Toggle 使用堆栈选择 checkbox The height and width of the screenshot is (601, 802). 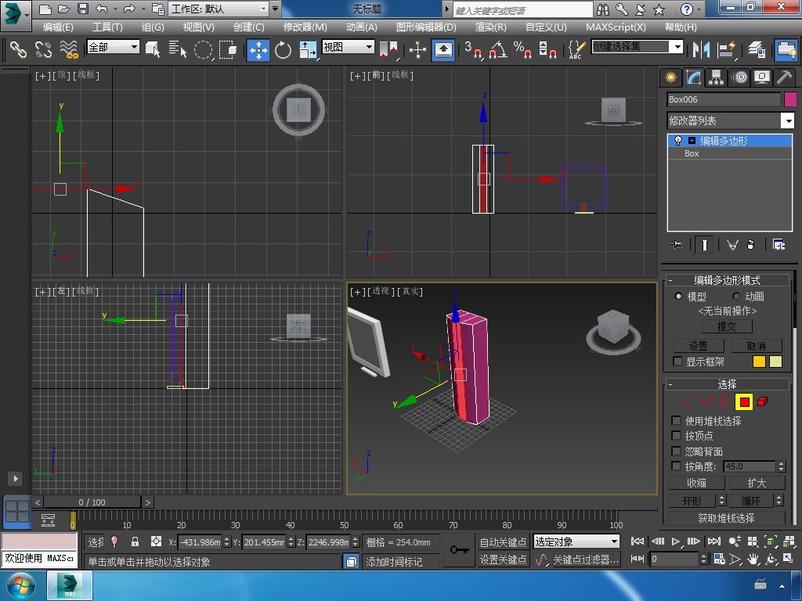point(676,420)
